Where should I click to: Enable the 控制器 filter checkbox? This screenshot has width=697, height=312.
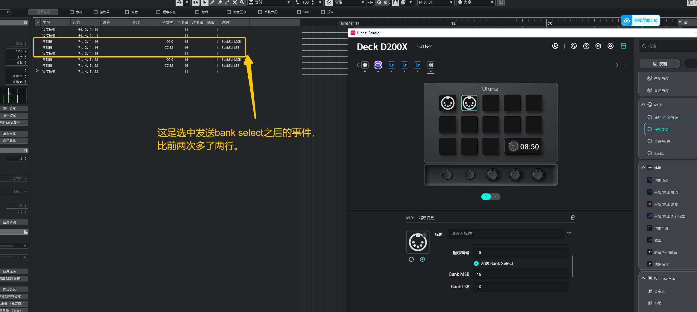95,12
